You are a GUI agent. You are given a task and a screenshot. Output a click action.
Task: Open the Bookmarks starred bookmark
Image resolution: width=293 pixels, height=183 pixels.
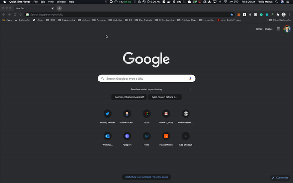click(x=22, y=20)
